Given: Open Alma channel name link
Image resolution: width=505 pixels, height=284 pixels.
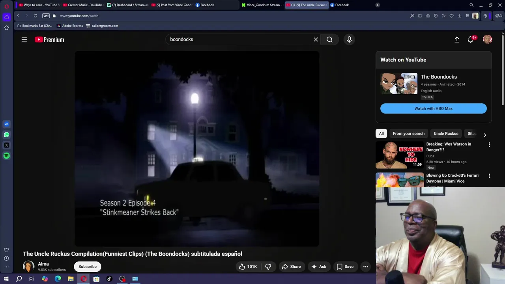Looking at the screenshot, I should pos(43,264).
